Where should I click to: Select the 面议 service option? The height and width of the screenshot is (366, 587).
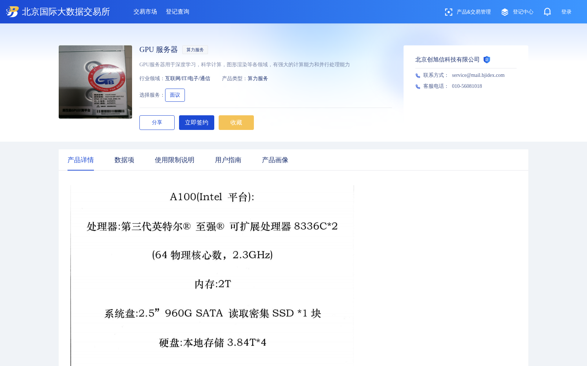(x=175, y=95)
